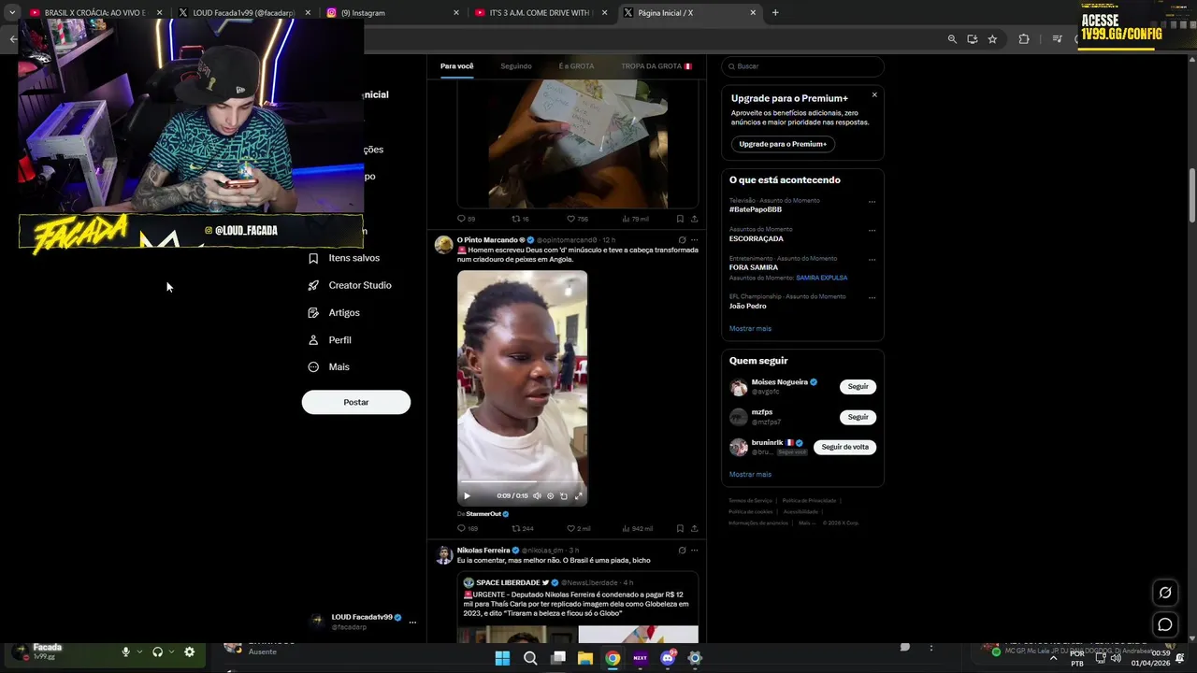
Task: Bookmark the post with 79 mil views
Action: pyautogui.click(x=680, y=219)
